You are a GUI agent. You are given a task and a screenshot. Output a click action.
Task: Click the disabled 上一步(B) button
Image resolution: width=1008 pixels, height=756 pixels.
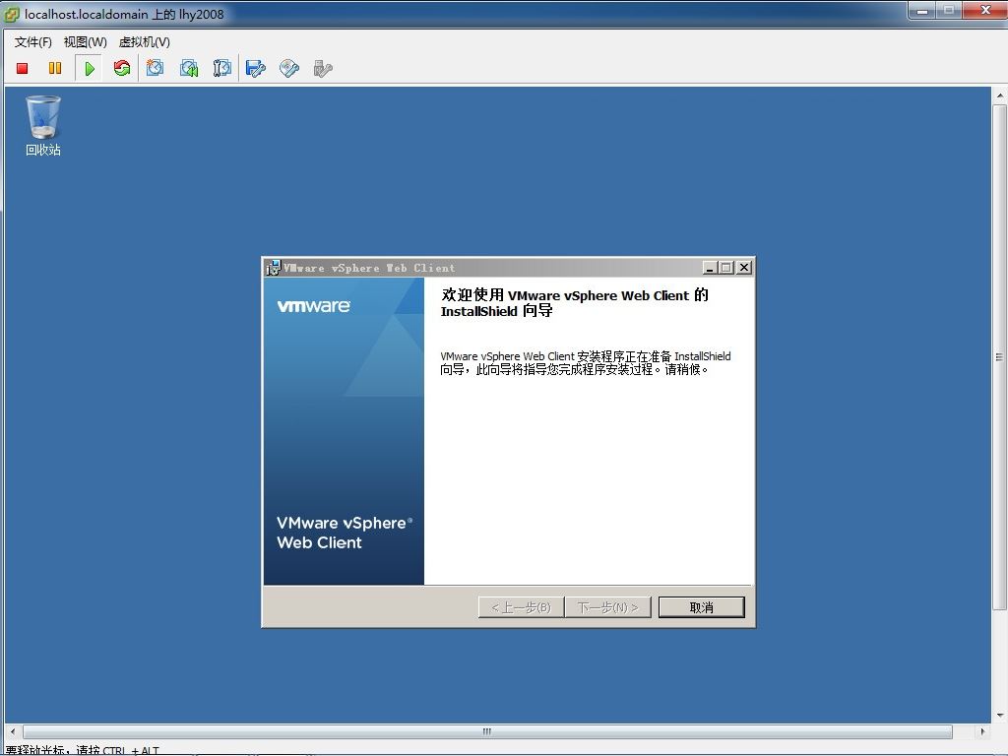click(522, 607)
